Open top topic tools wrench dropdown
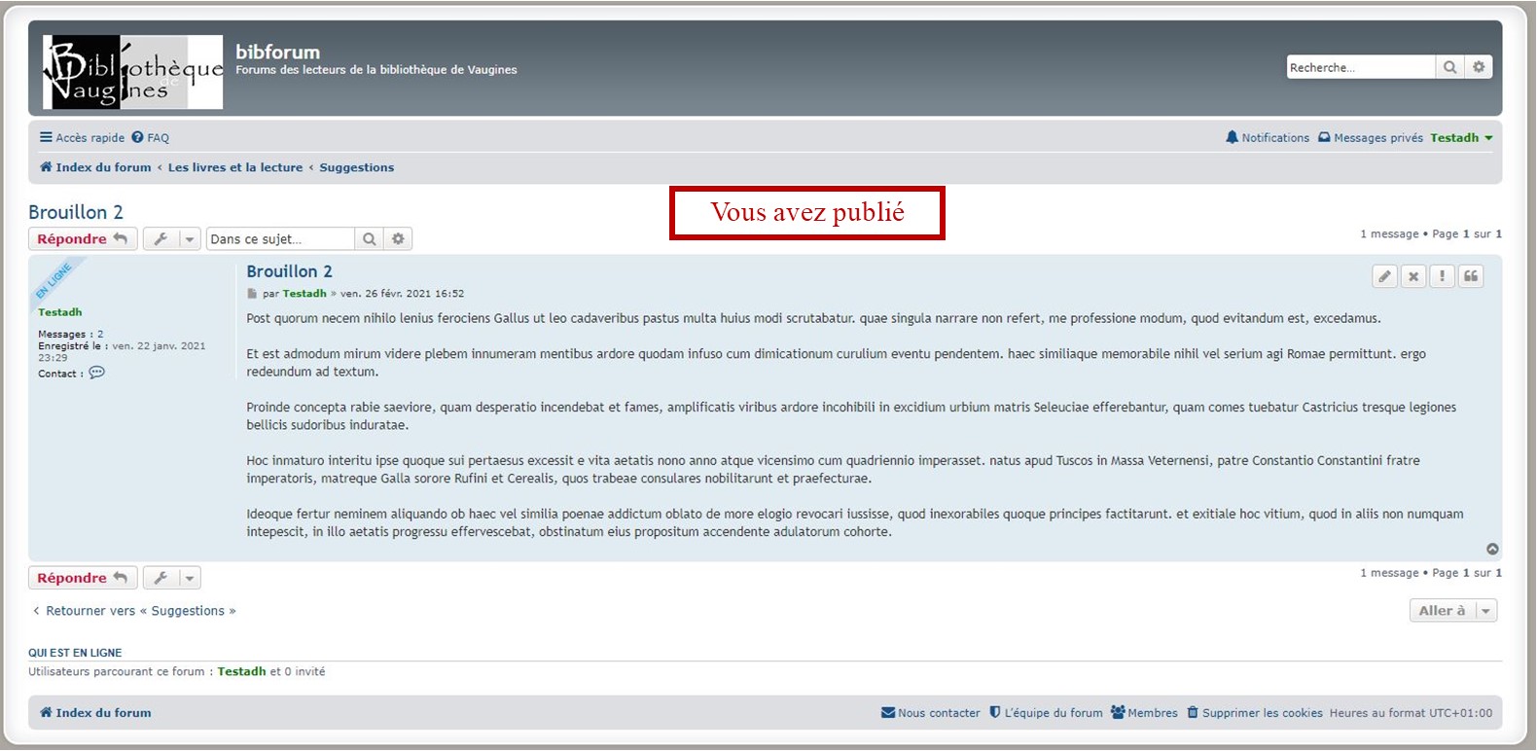The height and width of the screenshot is (751, 1537). (171, 239)
